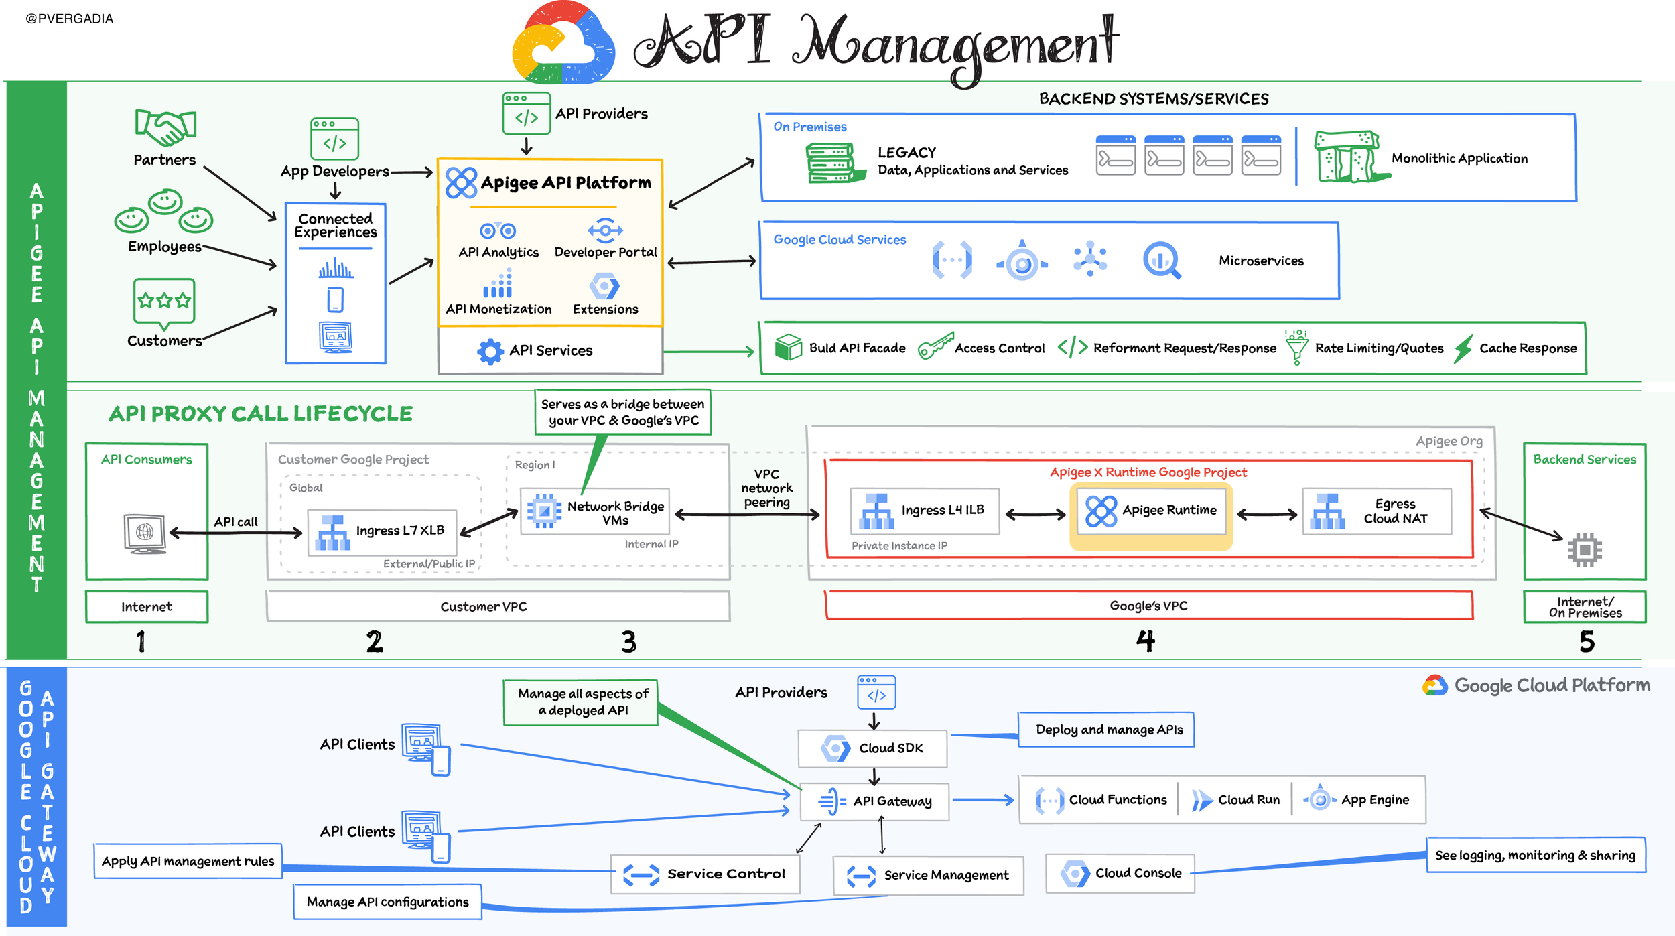
Task: Click the Service Management arrows icon
Action: (861, 876)
